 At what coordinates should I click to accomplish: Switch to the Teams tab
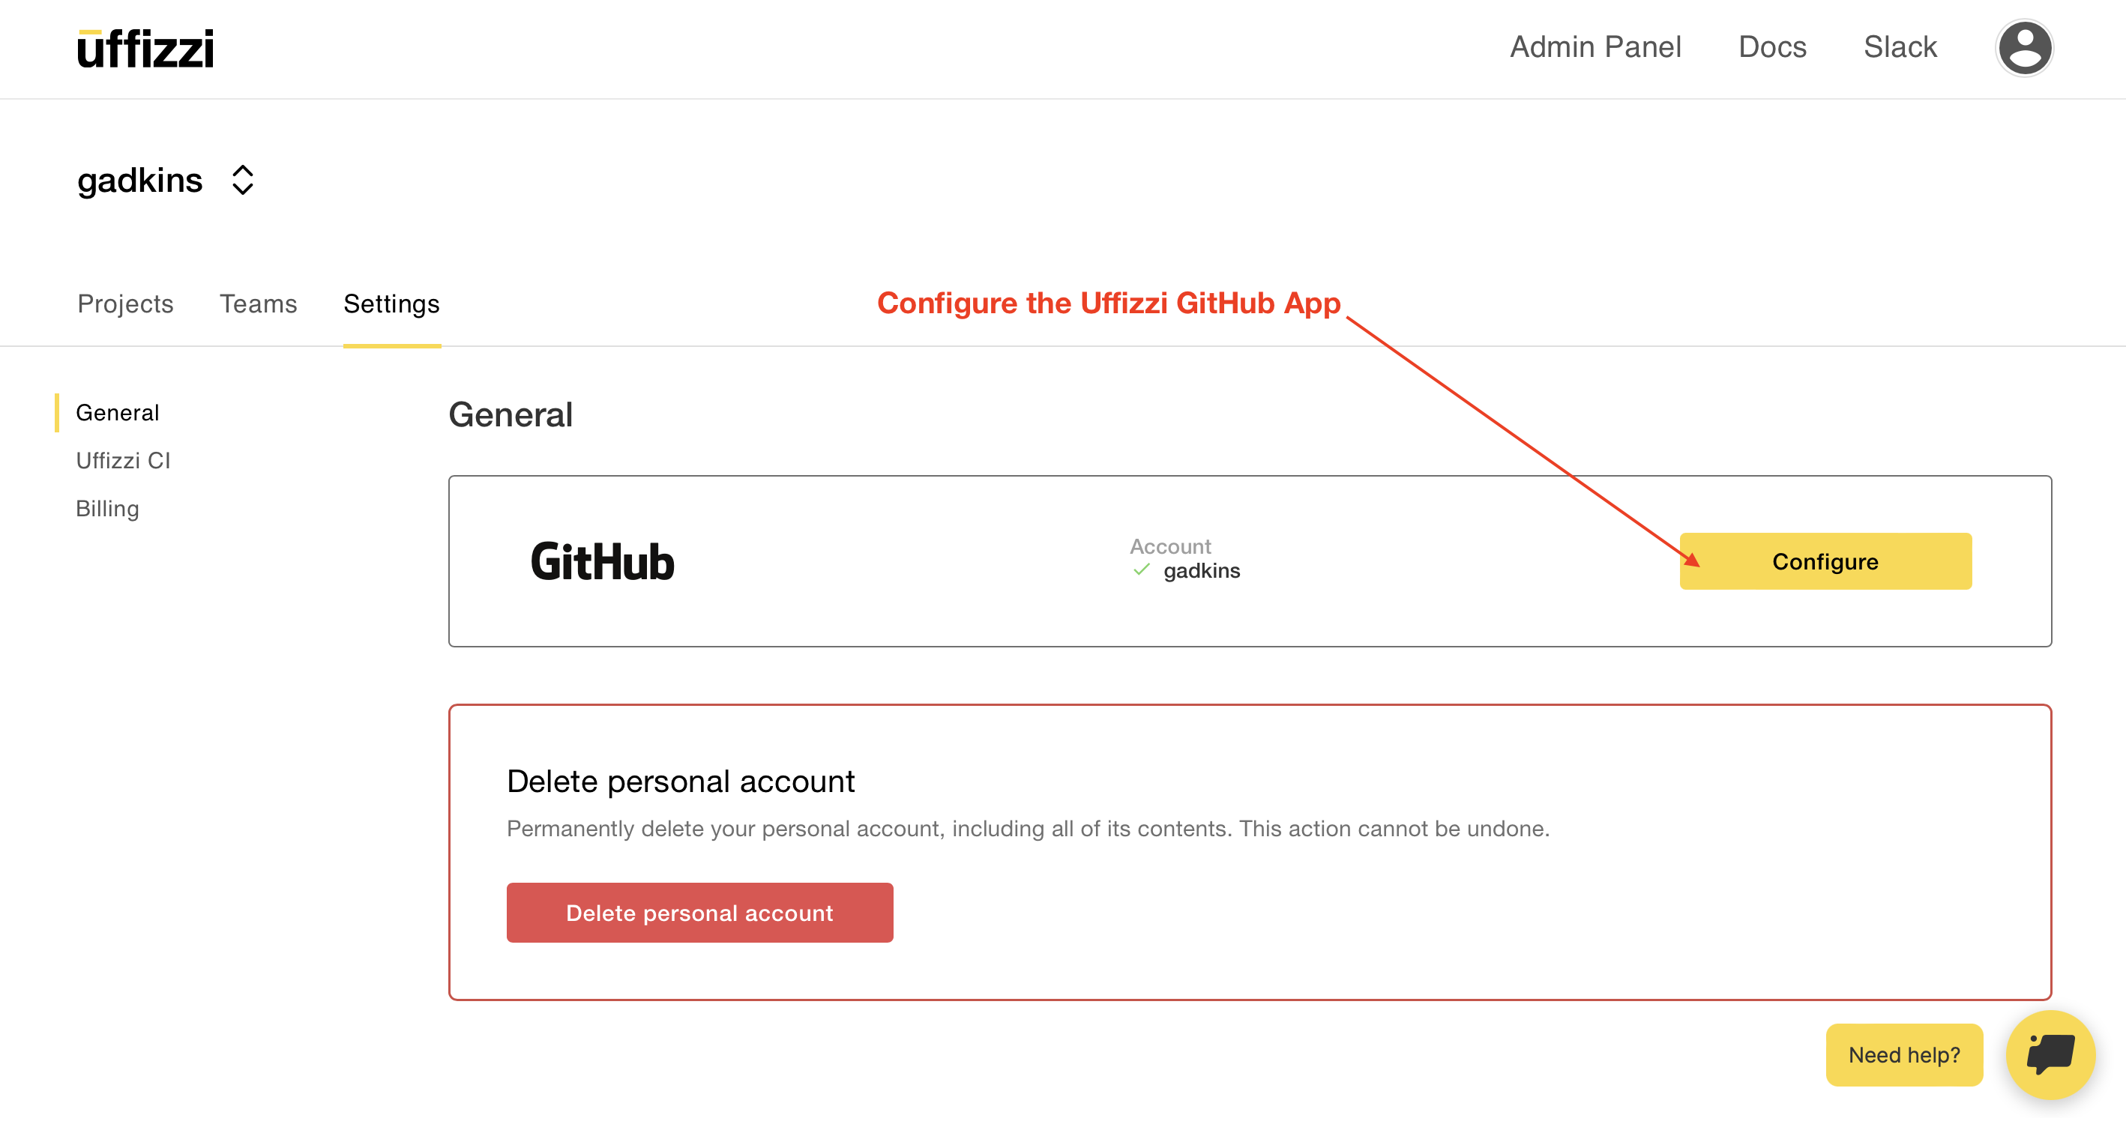pos(259,303)
